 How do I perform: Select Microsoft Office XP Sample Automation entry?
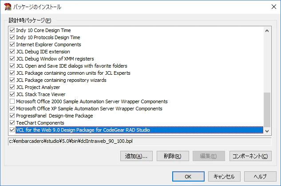[x=89, y=109]
